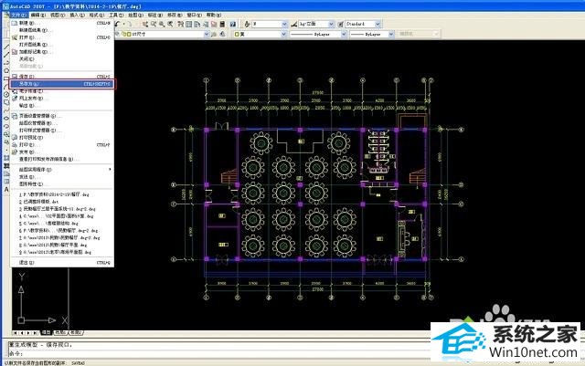Click the Layer Previous icon

click(222, 34)
